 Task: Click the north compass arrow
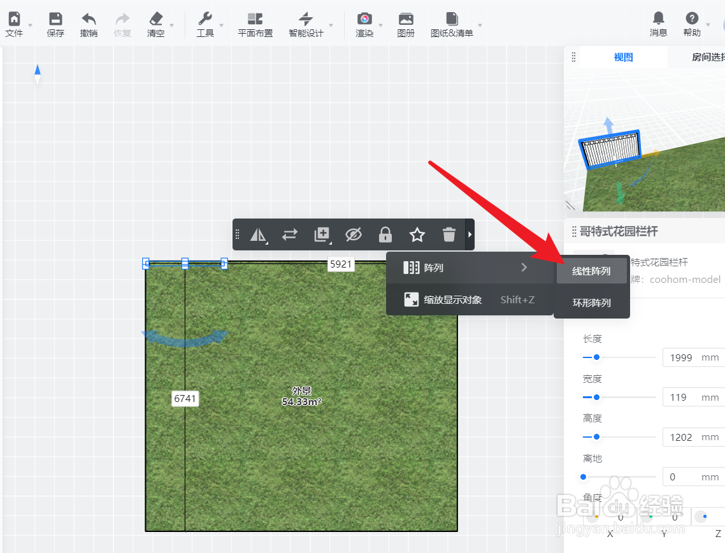tap(38, 74)
